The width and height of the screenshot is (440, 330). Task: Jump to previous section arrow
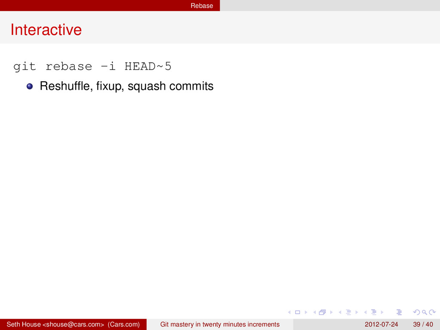pyautogui.click(x=365, y=312)
